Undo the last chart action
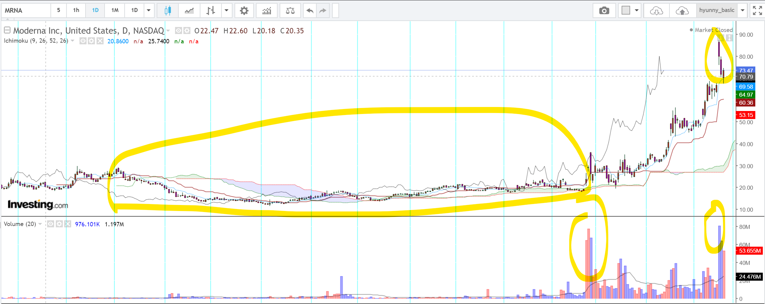Screen dimensions: 765x304 click(310, 11)
